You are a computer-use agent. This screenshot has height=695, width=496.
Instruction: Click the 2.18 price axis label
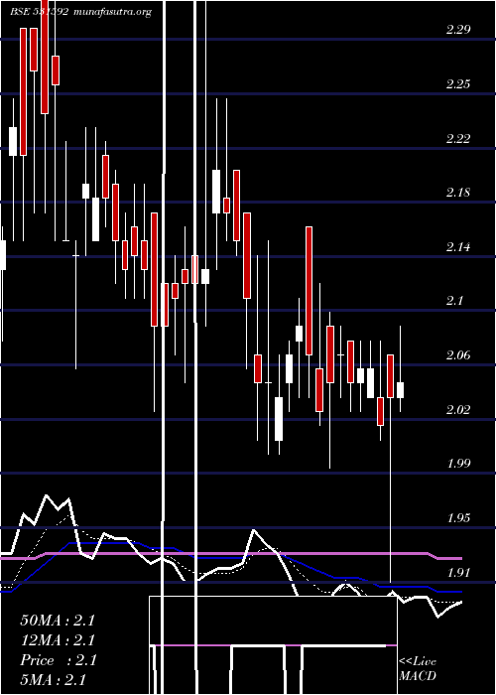[458, 193]
